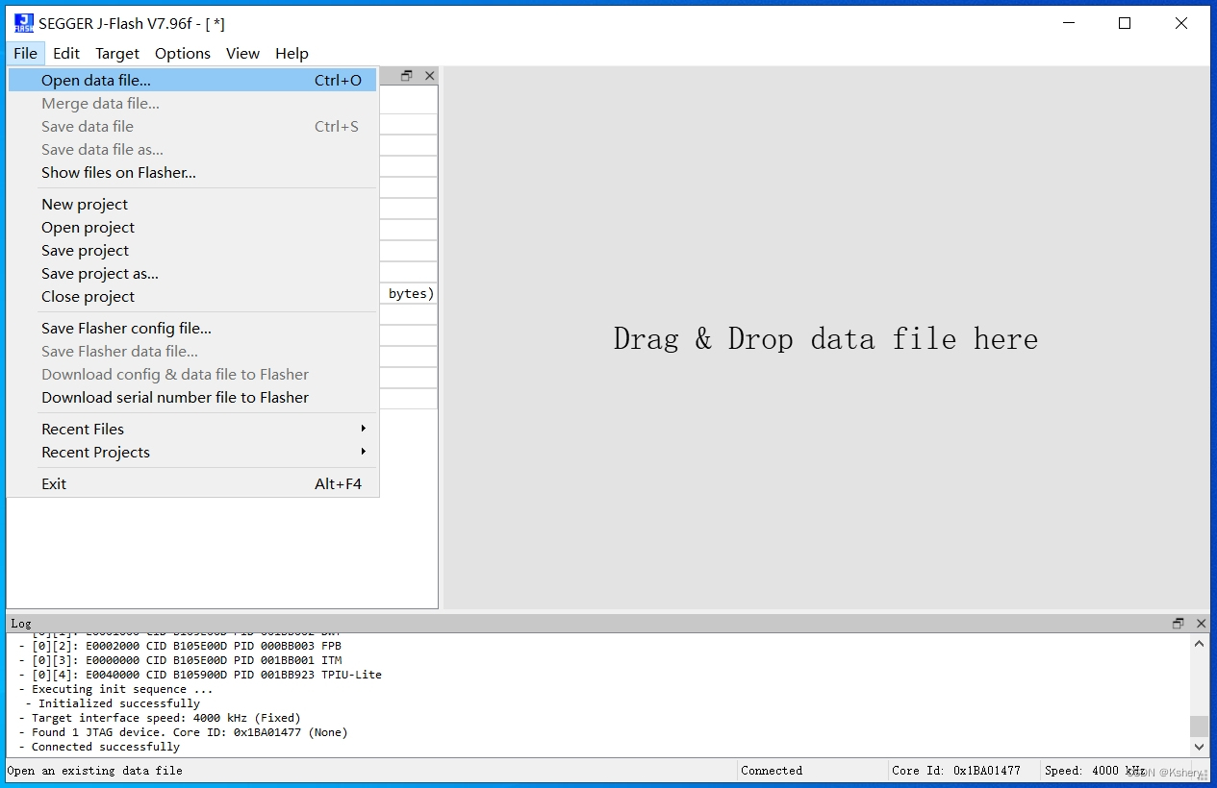Image resolution: width=1217 pixels, height=788 pixels.
Task: Select Save project as... entry
Action: 192,274
